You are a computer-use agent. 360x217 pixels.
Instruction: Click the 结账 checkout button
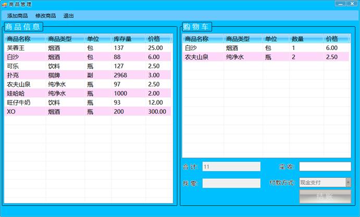(x=325, y=197)
